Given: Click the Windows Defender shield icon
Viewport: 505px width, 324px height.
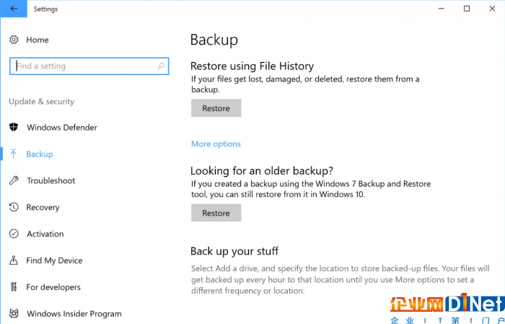Looking at the screenshot, I should pos(14,127).
